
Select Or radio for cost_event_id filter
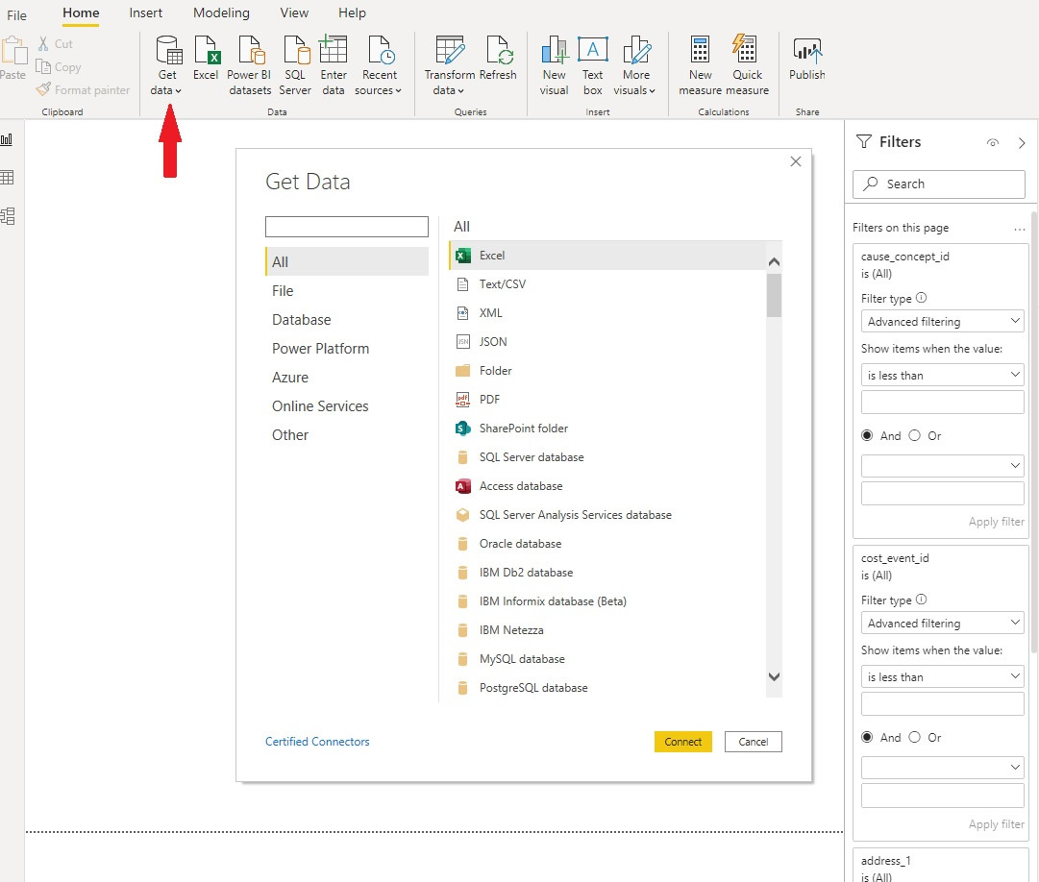tap(914, 737)
